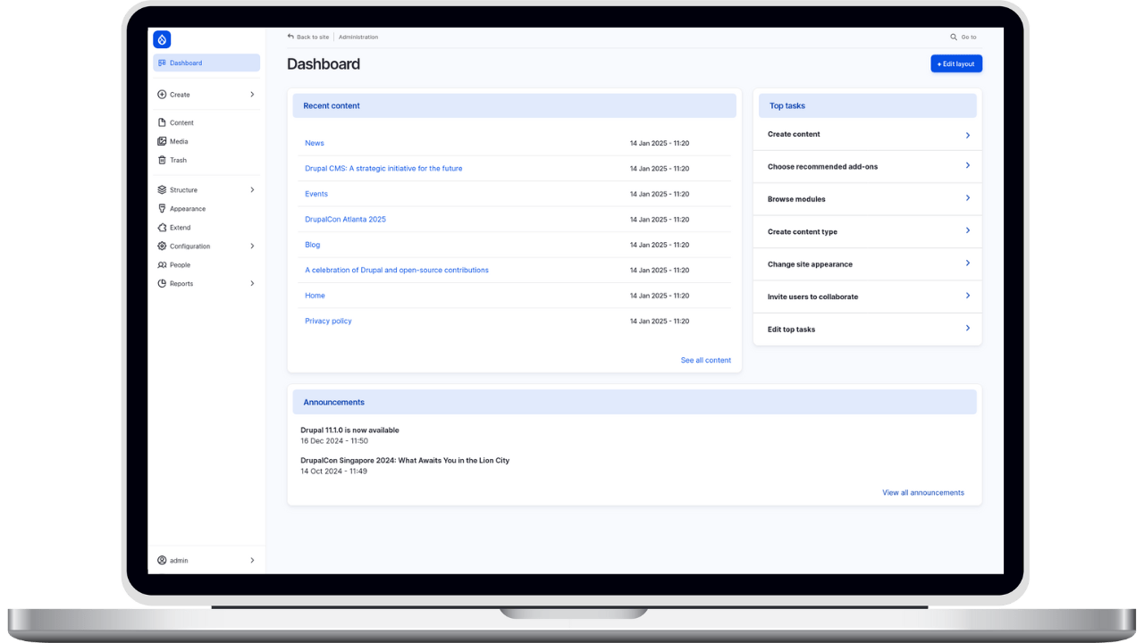This screenshot has width=1144, height=643.
Task: Click the Go to search magnifier icon
Action: [953, 37]
